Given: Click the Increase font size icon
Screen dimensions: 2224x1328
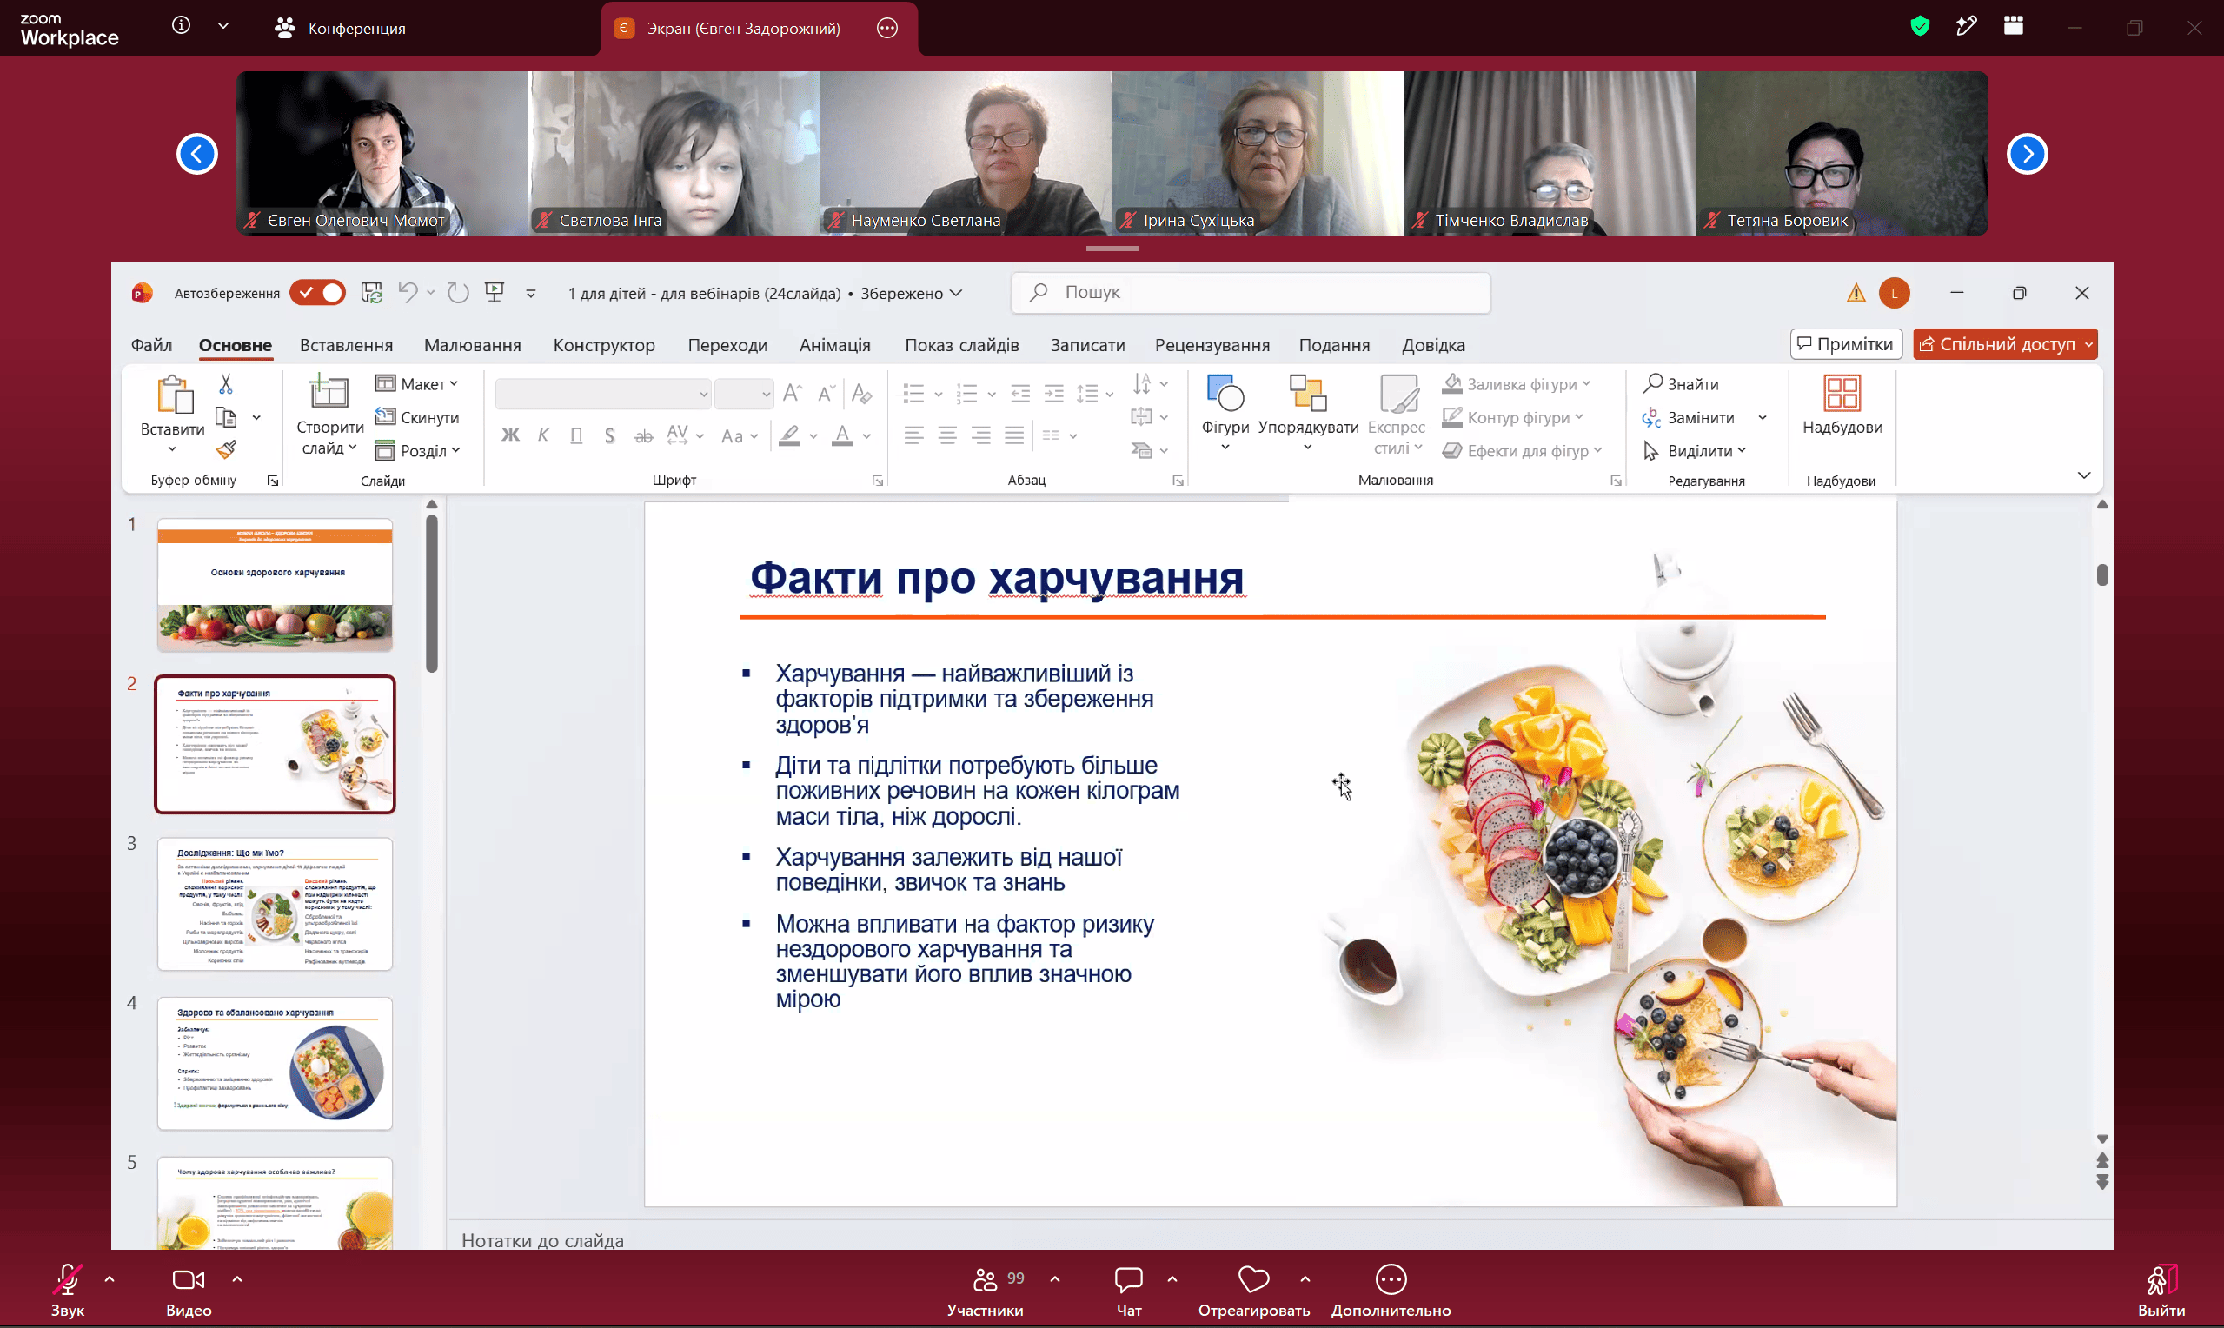Looking at the screenshot, I should [x=792, y=393].
